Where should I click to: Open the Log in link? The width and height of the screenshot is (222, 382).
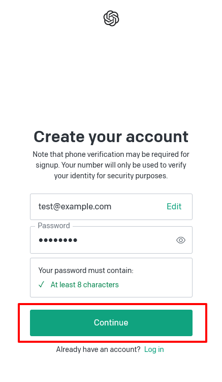tap(154, 349)
